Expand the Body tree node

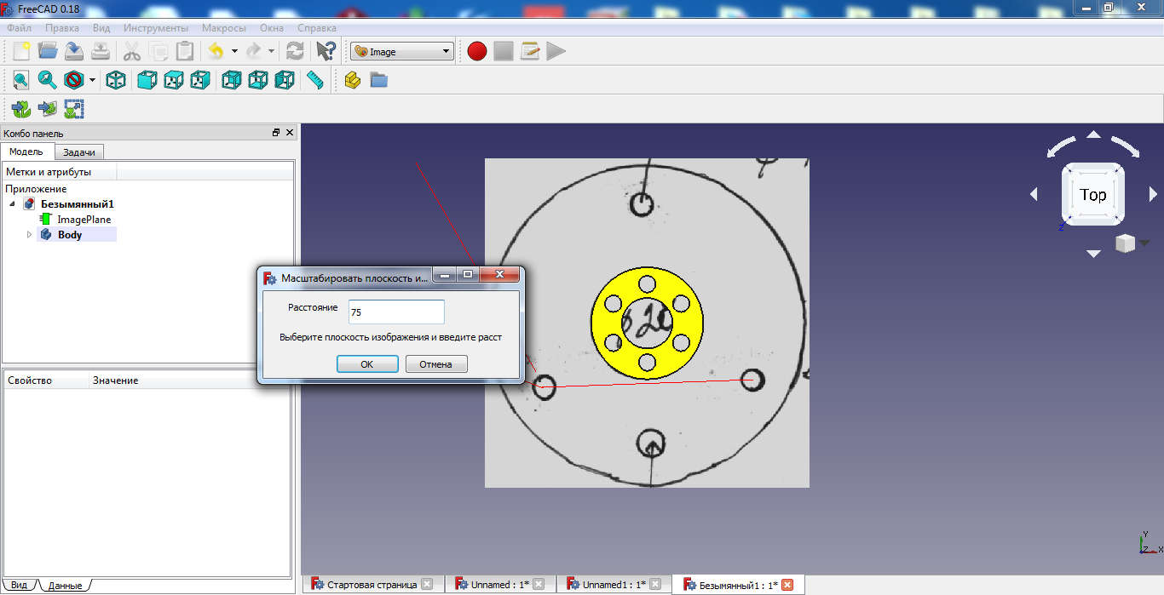pos(29,234)
